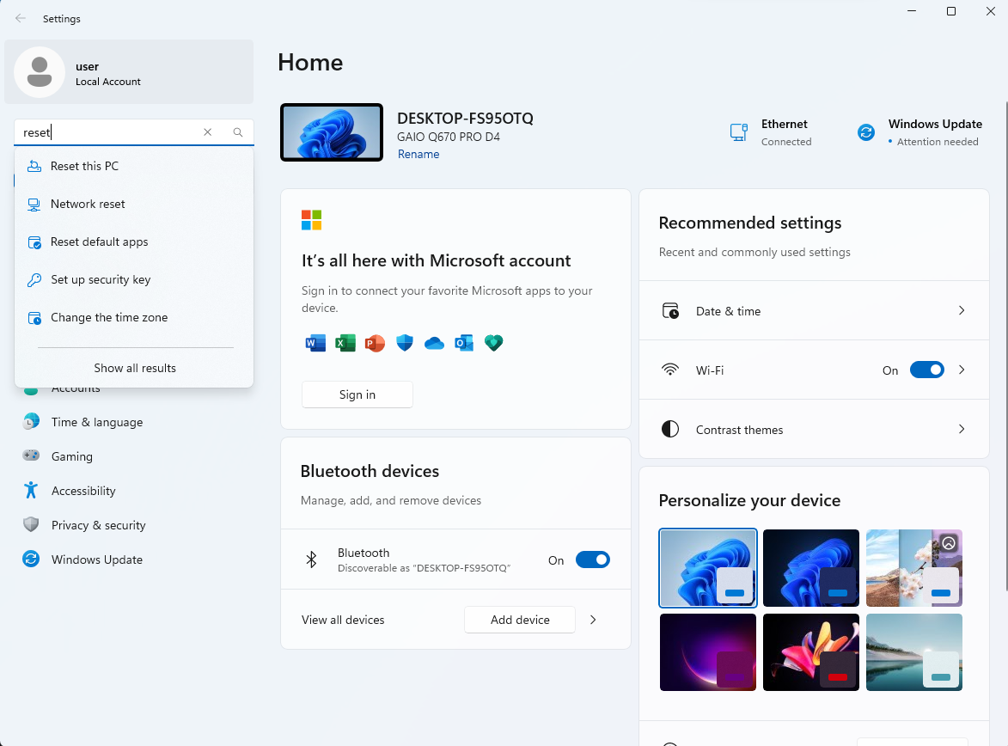Expand View all devices arrow

(x=593, y=620)
